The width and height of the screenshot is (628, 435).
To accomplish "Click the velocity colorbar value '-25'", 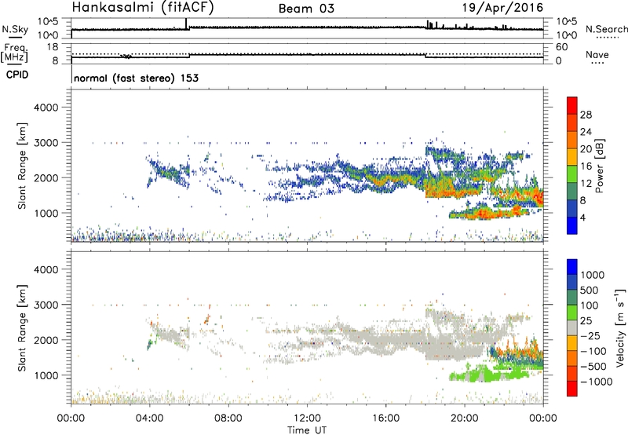I will pyautogui.click(x=590, y=335).
